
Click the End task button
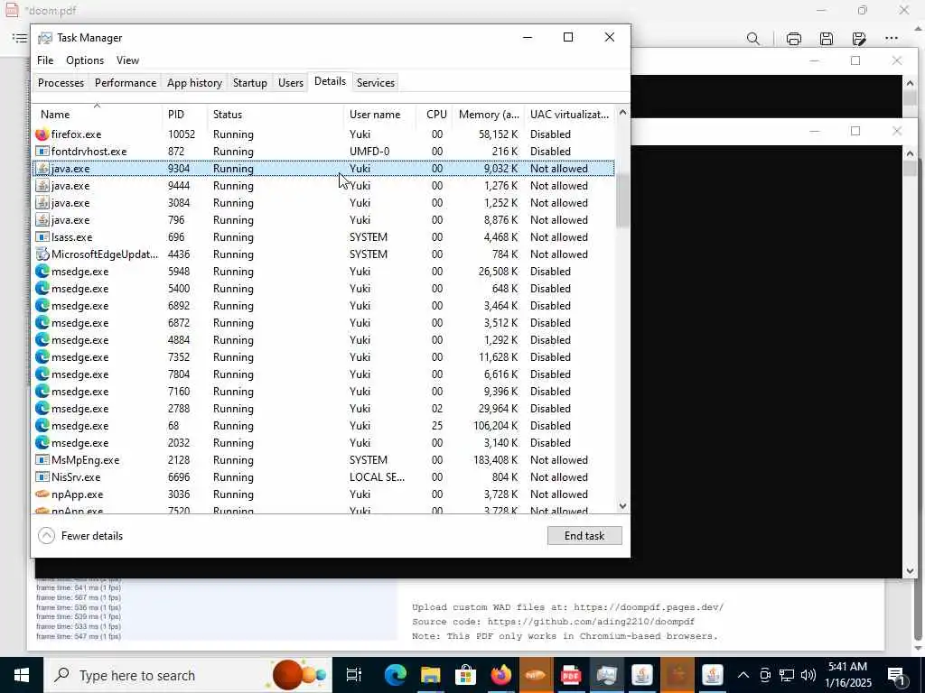[584, 536]
